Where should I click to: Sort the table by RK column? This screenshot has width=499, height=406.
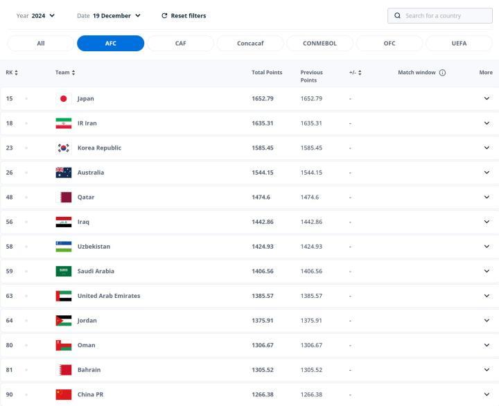click(12, 73)
